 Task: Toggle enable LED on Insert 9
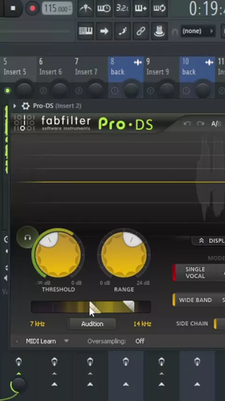click(150, 91)
